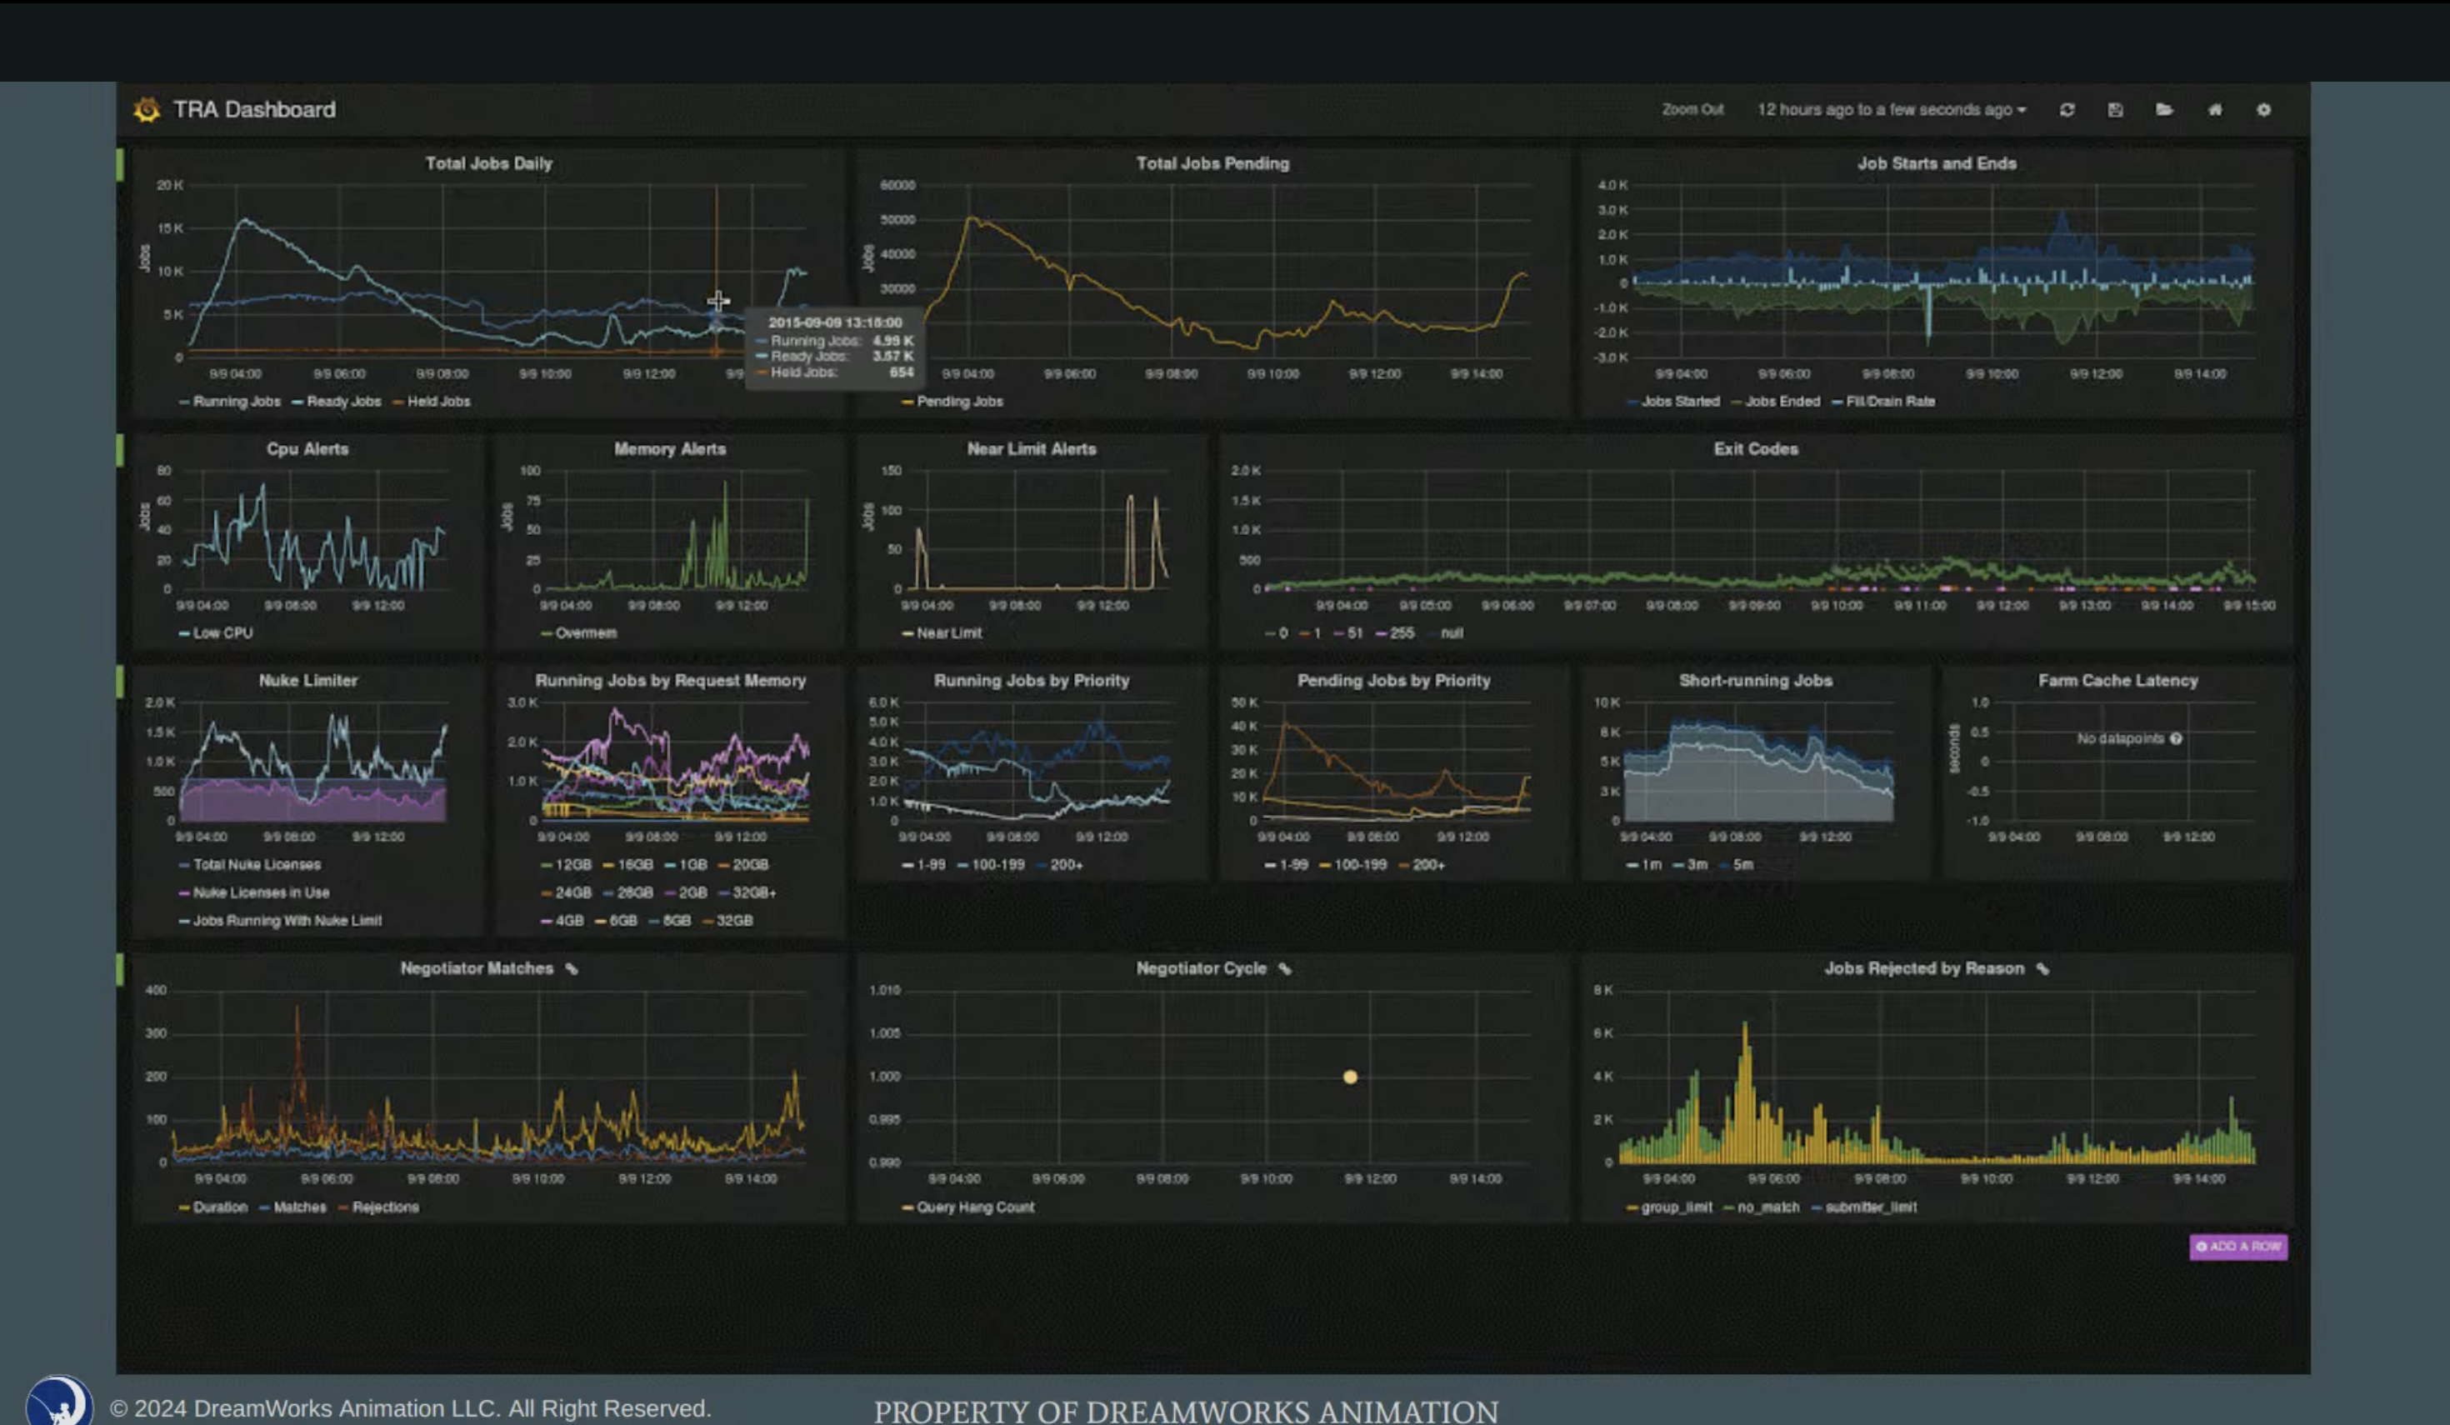Toggle the group_limit legend series

1676,1207
